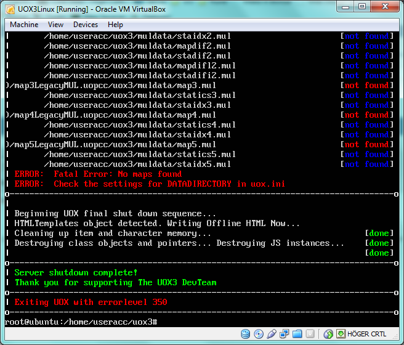The height and width of the screenshot is (345, 404).
Task: Click the statics3.mul path line
Action: (x=140, y=95)
